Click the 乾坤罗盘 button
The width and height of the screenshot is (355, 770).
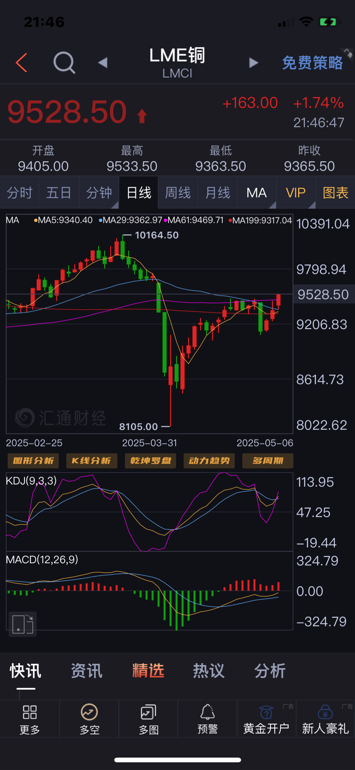[150, 461]
